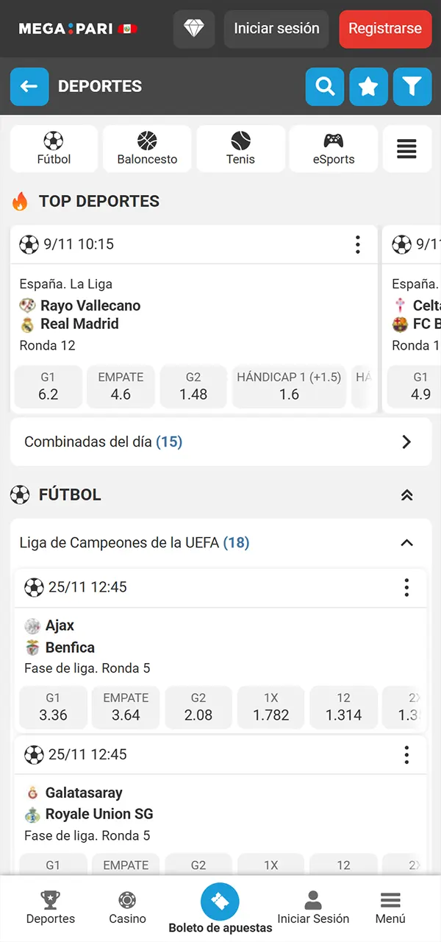Open three-dot menu on Rayo Vallecano match
The image size is (441, 942).
358,244
